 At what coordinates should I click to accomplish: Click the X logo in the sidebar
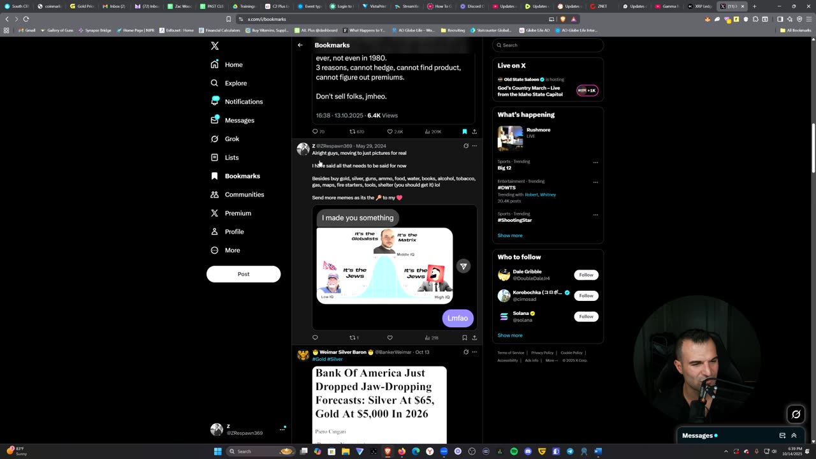(x=215, y=46)
